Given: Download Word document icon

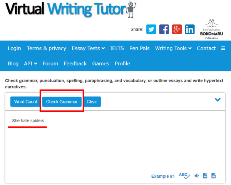Looking at the screenshot, I should pos(213,176).
